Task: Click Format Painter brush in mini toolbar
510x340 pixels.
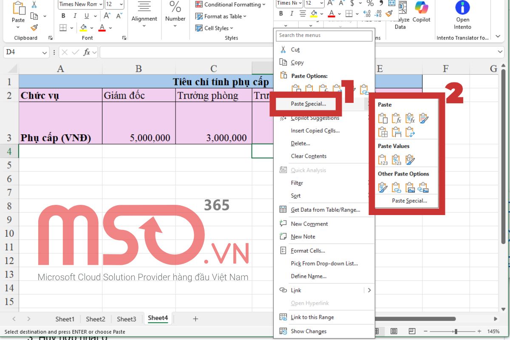Action: tap(389, 14)
